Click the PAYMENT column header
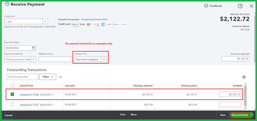Image resolution: width=257 pixels, height=121 pixels. coord(237,86)
